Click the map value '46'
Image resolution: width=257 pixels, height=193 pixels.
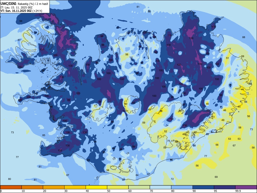pyautogui.click(x=225, y=110)
